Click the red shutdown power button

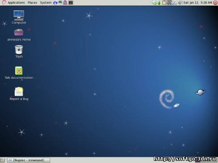(x=215, y=3)
